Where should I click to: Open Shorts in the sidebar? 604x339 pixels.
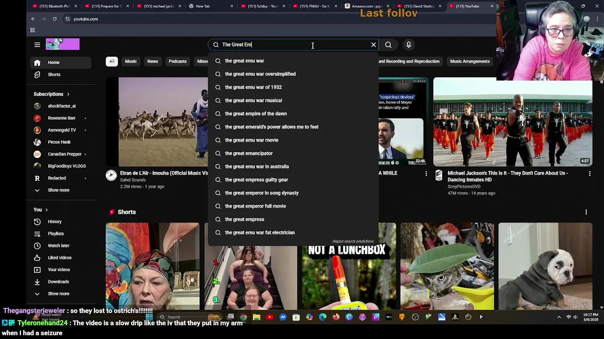(61, 74)
